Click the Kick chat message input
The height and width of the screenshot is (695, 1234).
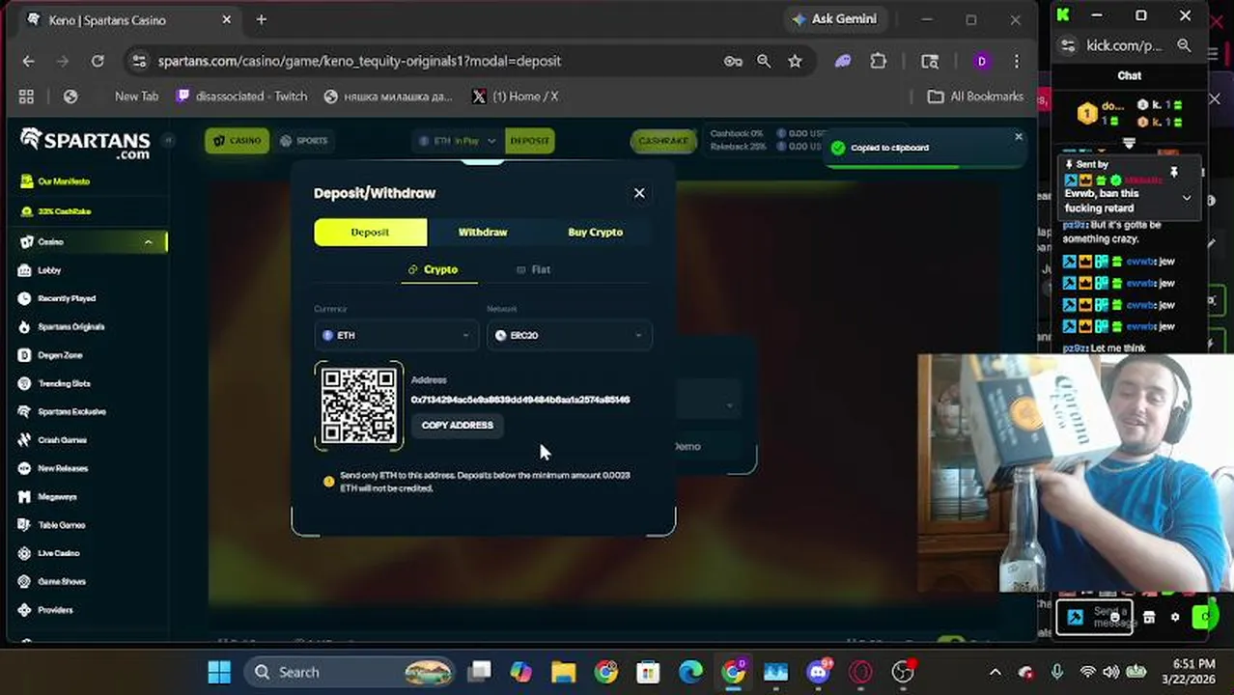click(x=1096, y=617)
